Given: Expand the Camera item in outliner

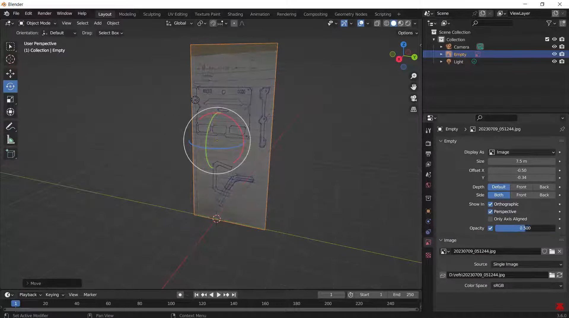Looking at the screenshot, I should [441, 47].
